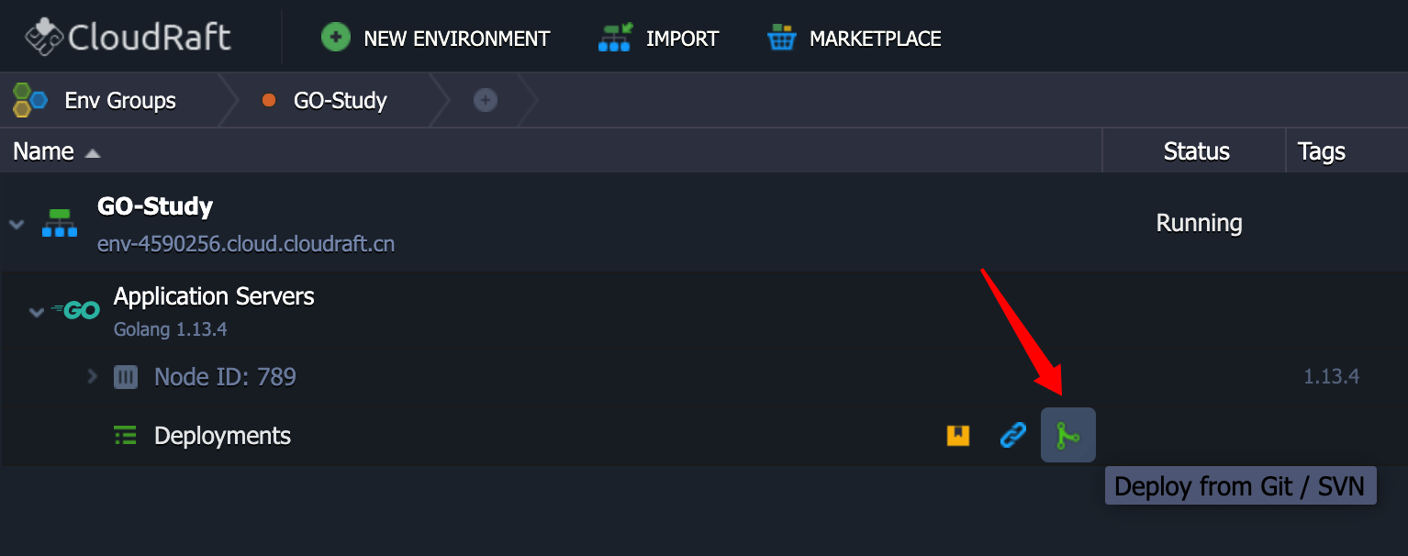Select the GO-Study breadcrumb tab
Image resolution: width=1408 pixels, height=556 pixels.
click(x=340, y=100)
